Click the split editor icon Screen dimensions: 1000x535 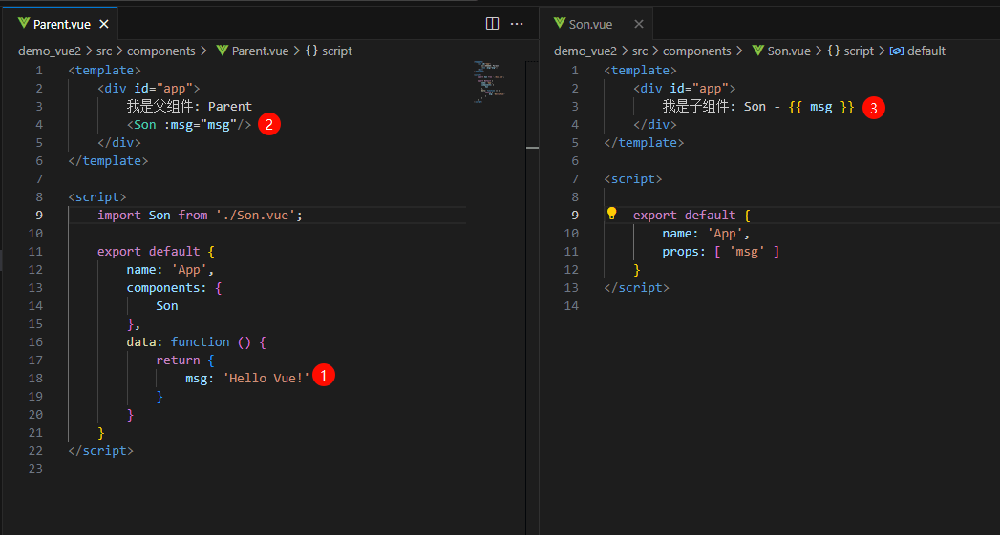(x=493, y=24)
